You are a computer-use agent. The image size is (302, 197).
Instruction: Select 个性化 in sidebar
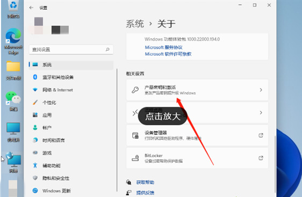coord(71,103)
